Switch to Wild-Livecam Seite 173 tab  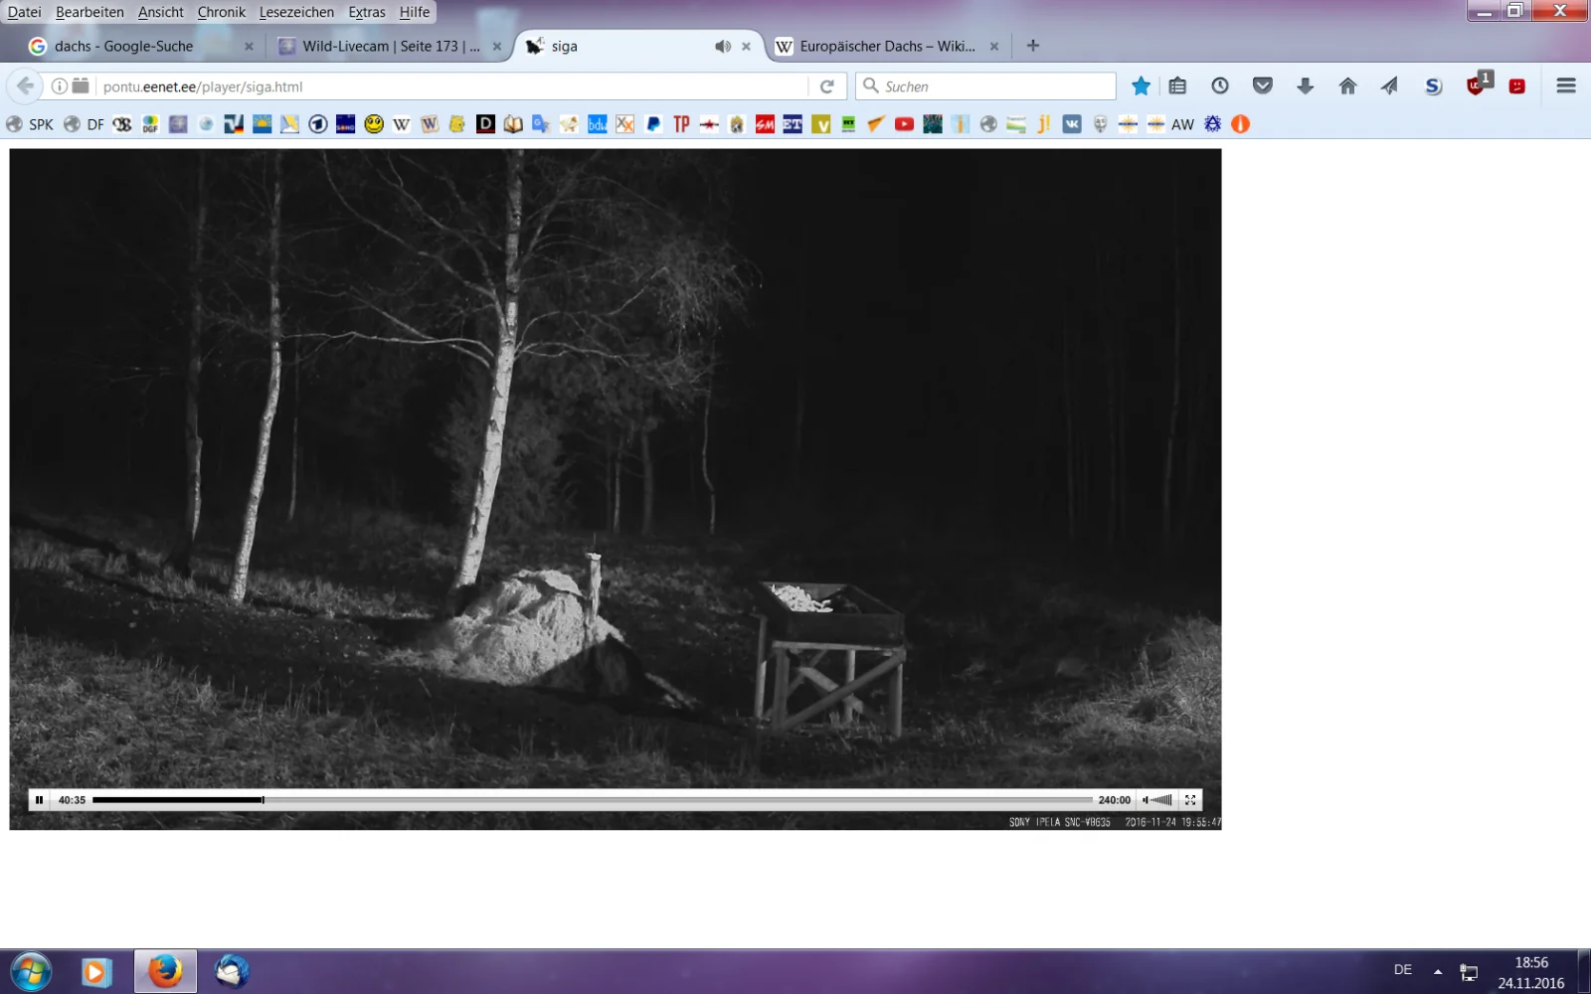[x=390, y=47]
